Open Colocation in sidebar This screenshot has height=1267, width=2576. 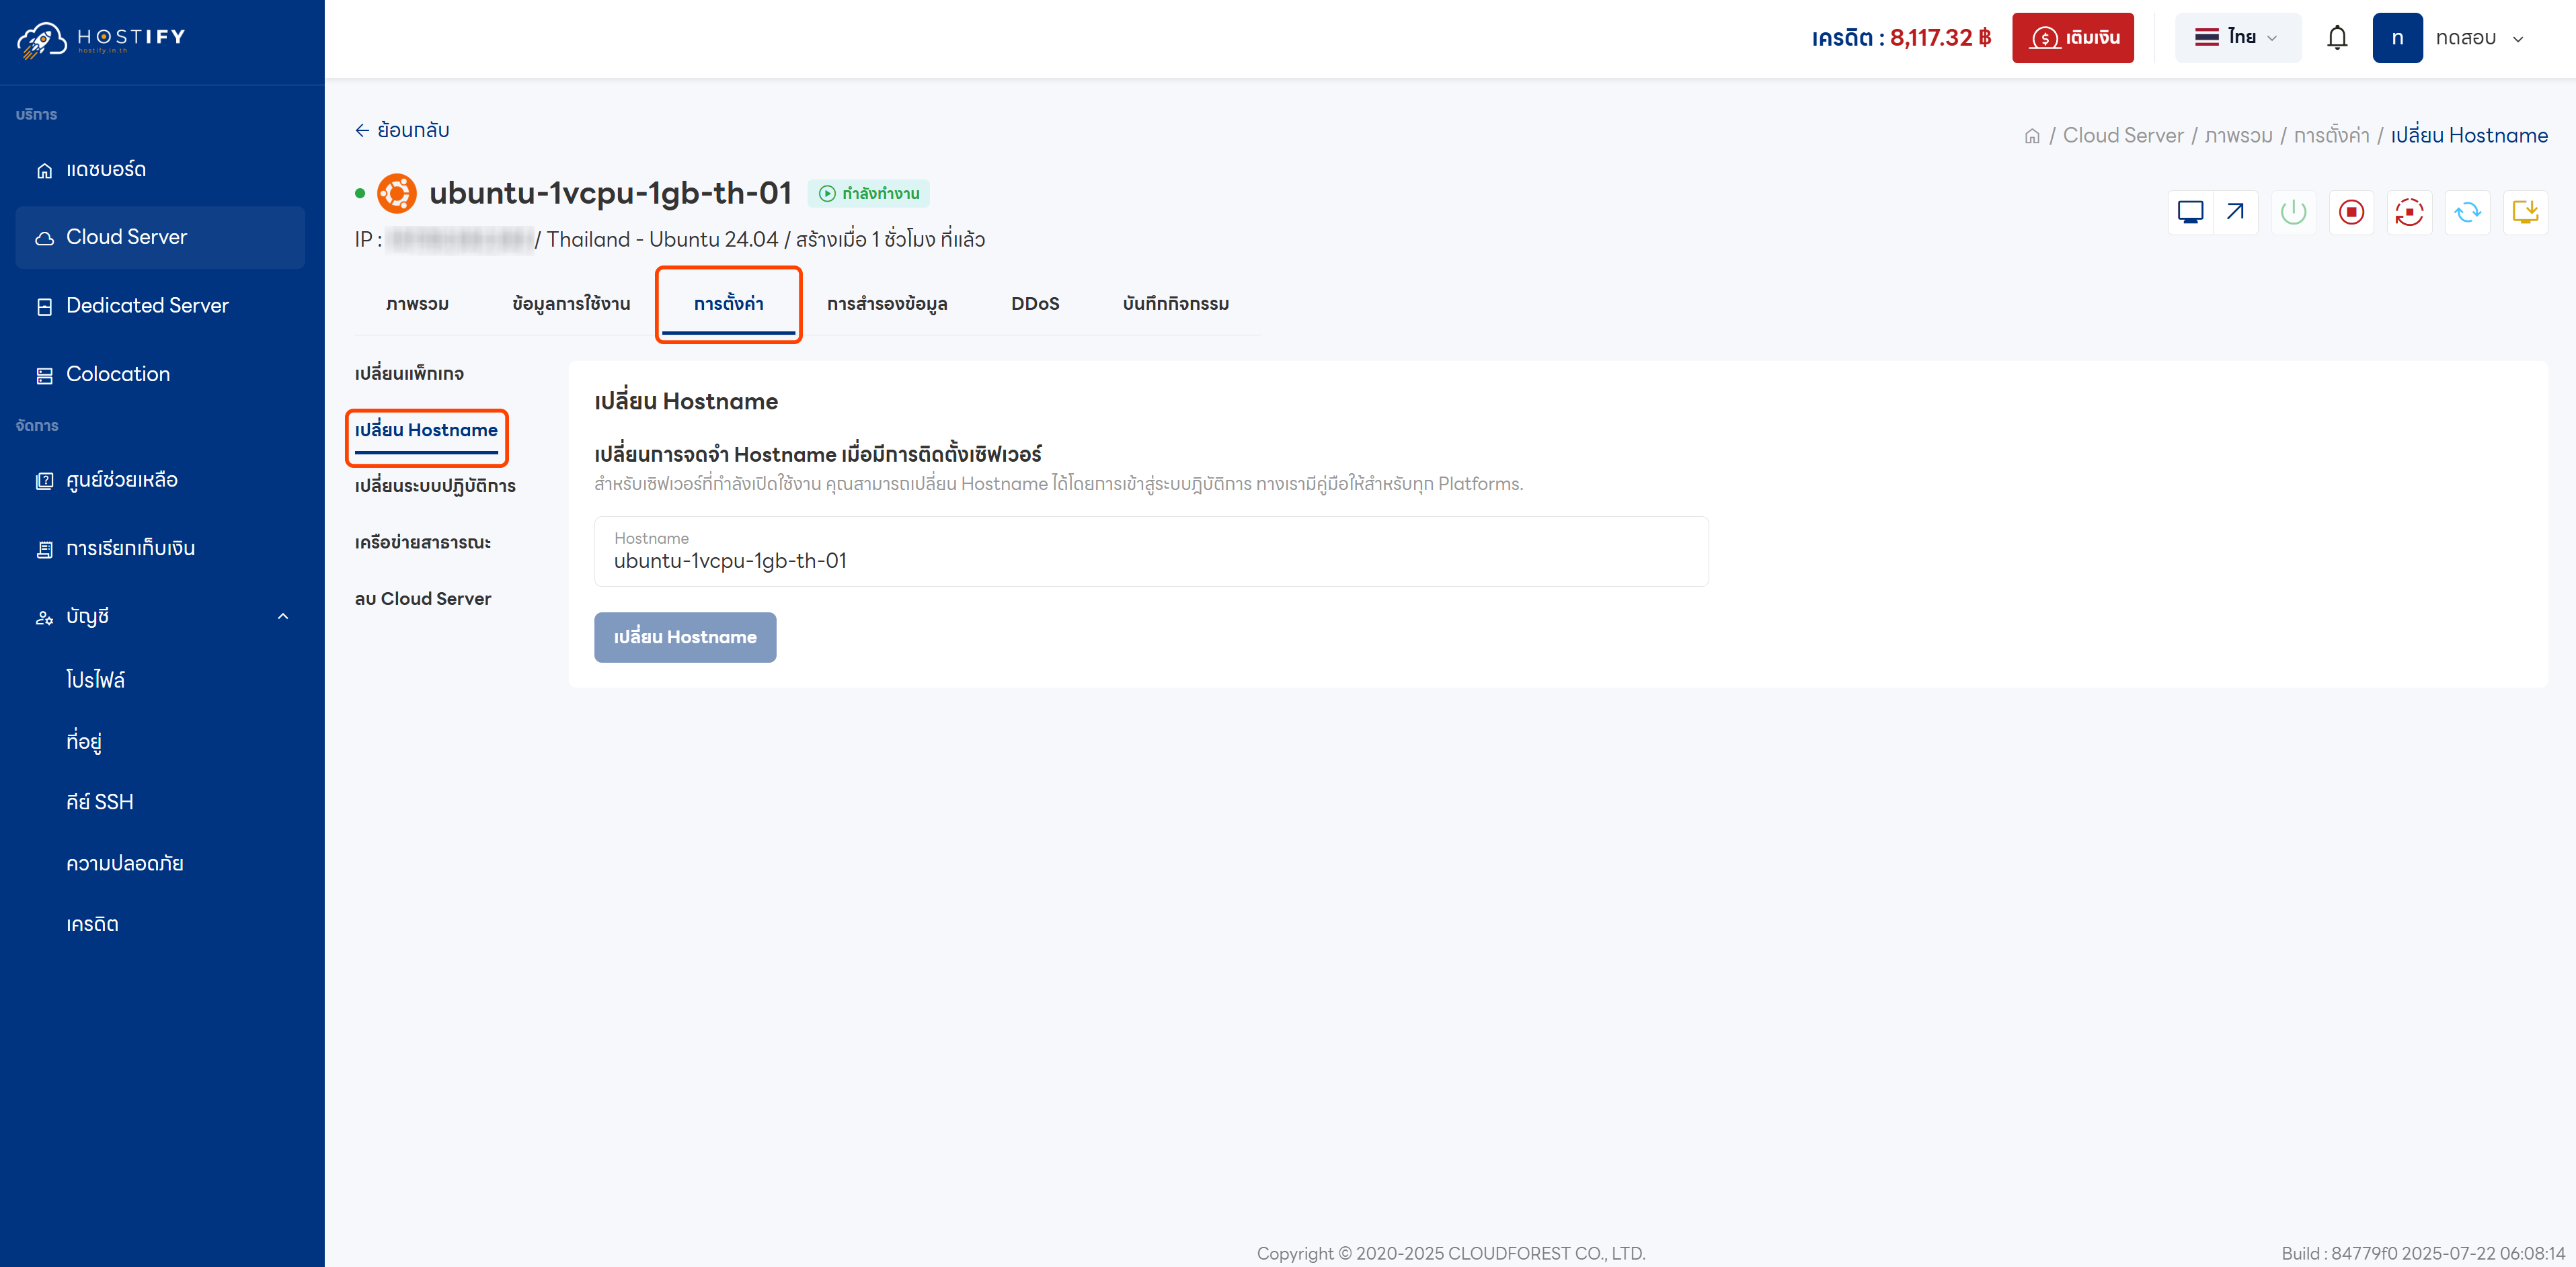point(160,374)
